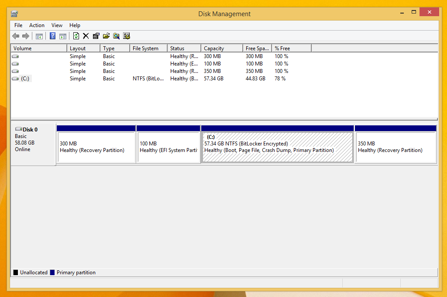Sort by the Status column header
Viewport: 447px width, 297px height.
pyautogui.click(x=184, y=48)
